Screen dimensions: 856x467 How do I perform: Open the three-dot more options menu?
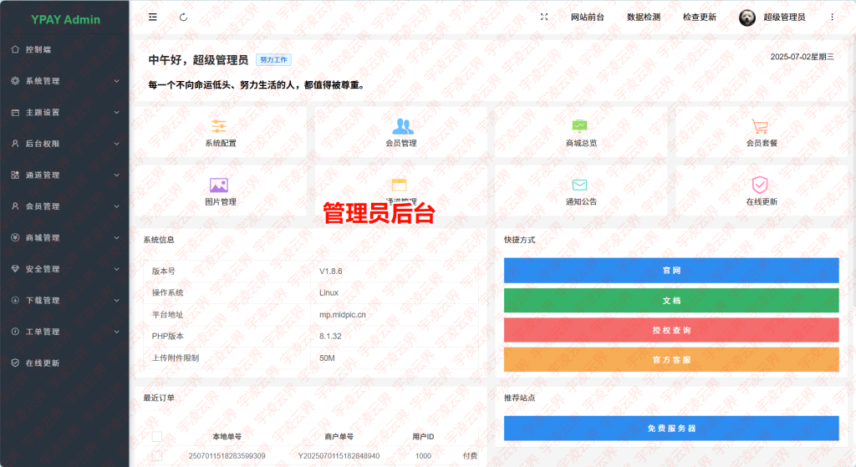pos(832,17)
